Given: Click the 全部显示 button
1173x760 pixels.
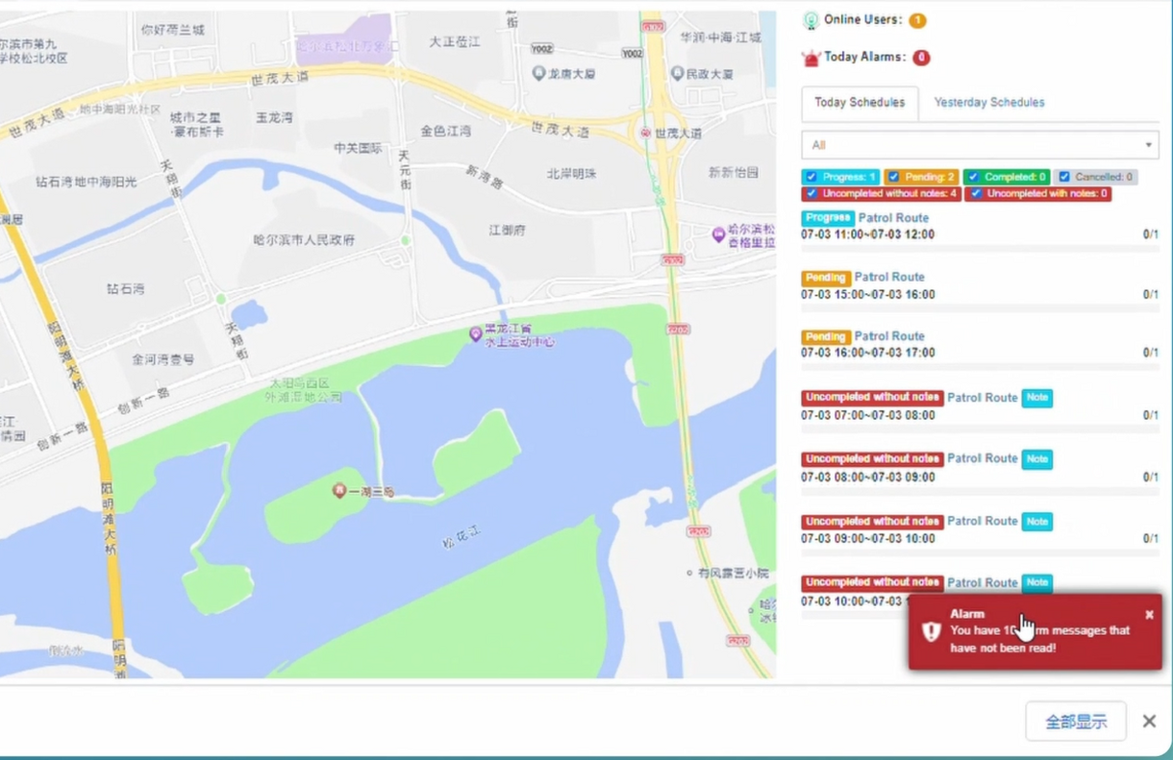Looking at the screenshot, I should coord(1075,722).
